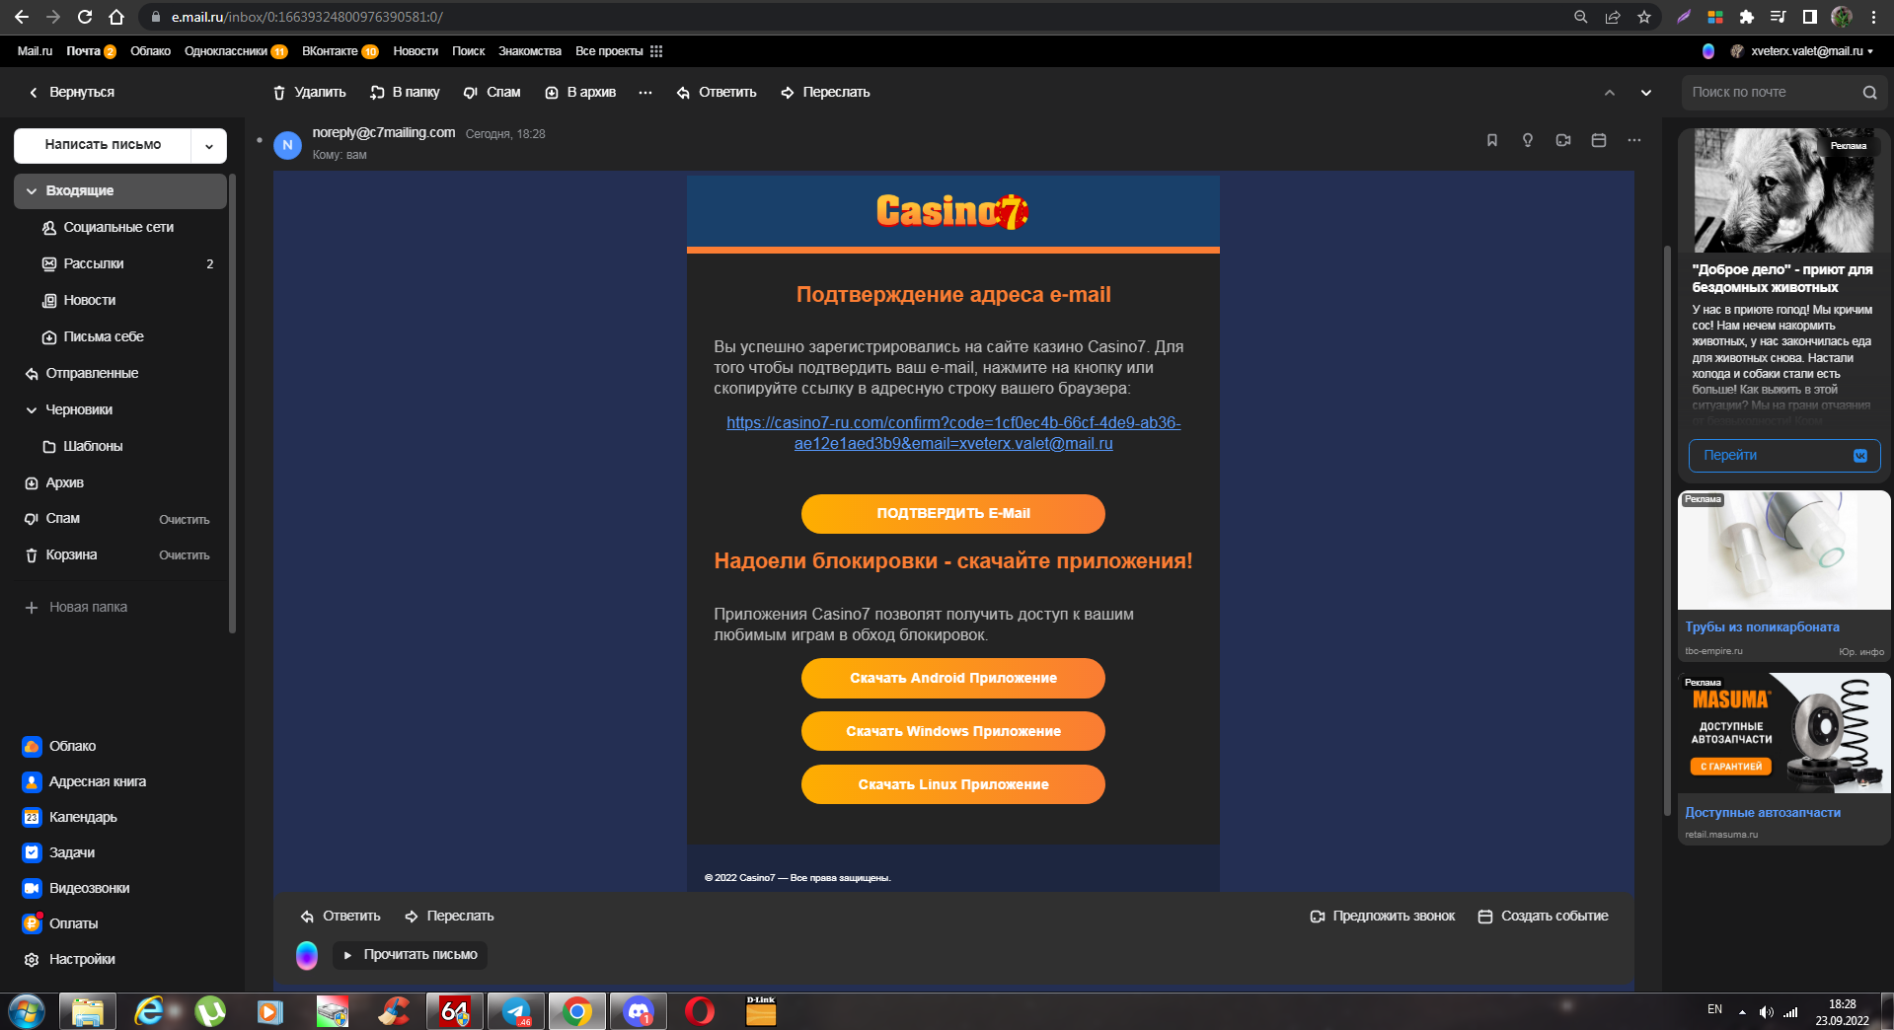Click Скачать Android Приложение button
Viewport: 1894px width, 1030px height.
pyautogui.click(x=953, y=678)
